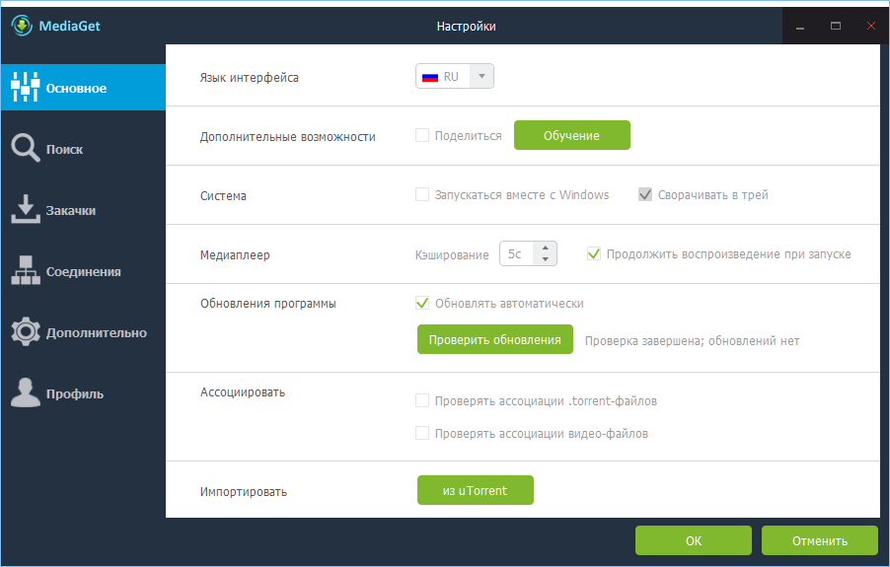Decrease caching value with down arrow
Screen dimensions: 890x567
tap(545, 259)
